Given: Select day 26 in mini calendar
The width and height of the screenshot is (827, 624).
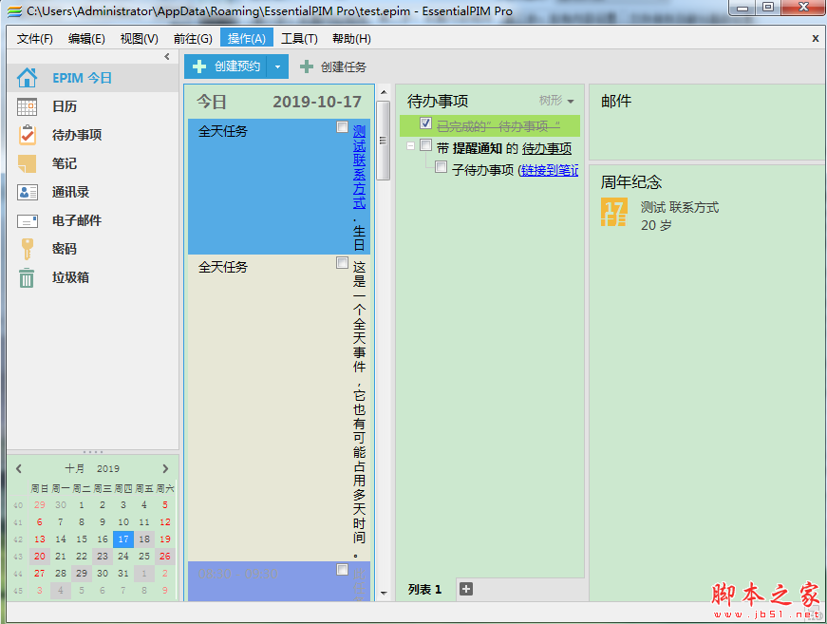Looking at the screenshot, I should click(x=165, y=556).
